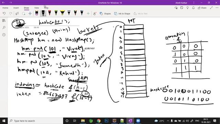This screenshot has width=220, height=124.
Task: Click the Redo arrow
Action: [11, 13]
